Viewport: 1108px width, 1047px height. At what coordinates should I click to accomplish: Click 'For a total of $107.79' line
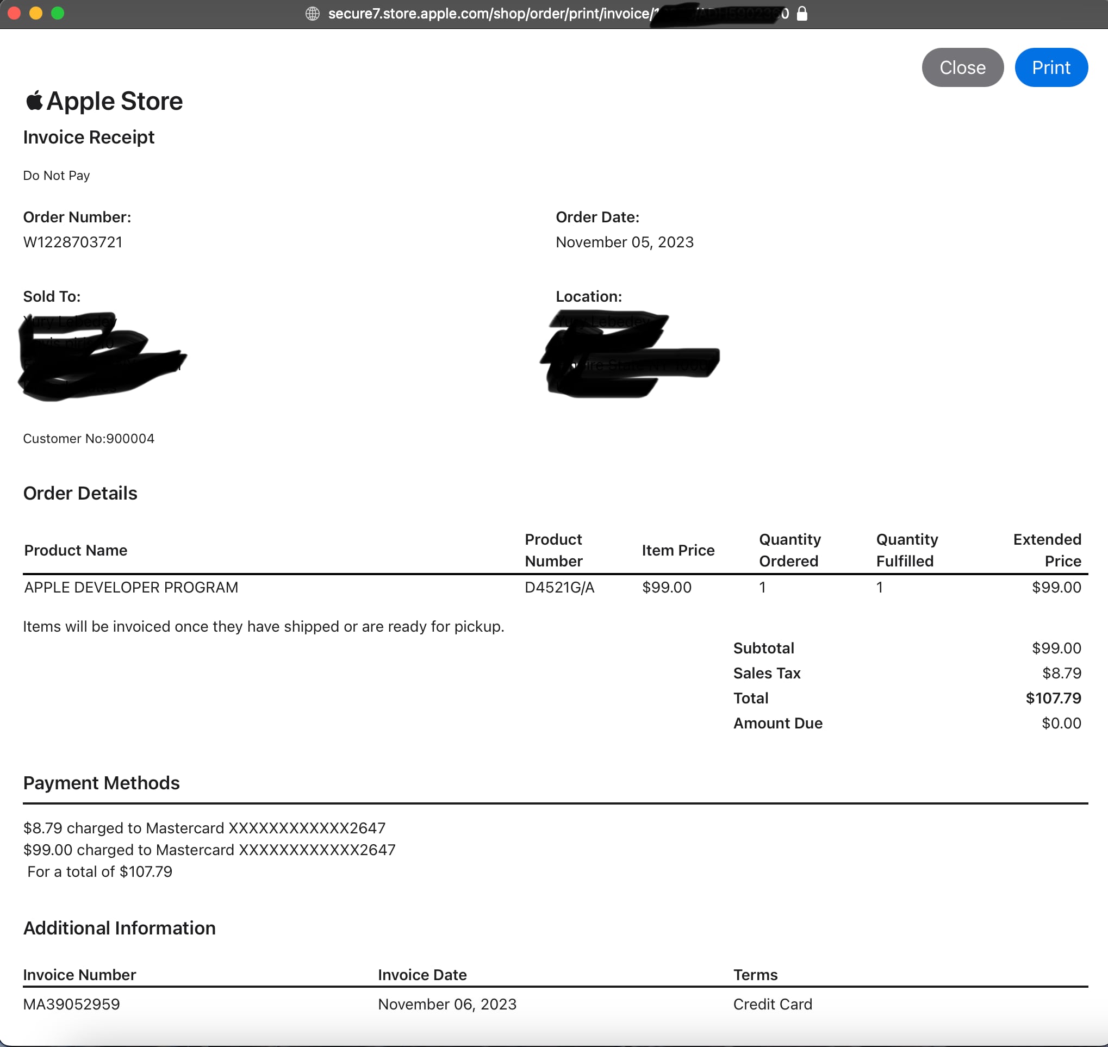(100, 871)
